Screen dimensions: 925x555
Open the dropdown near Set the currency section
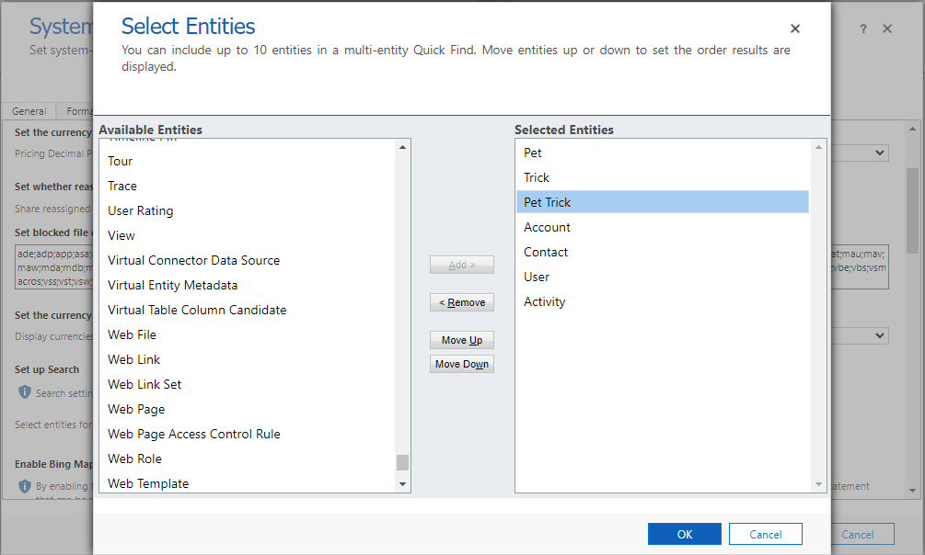(880, 152)
